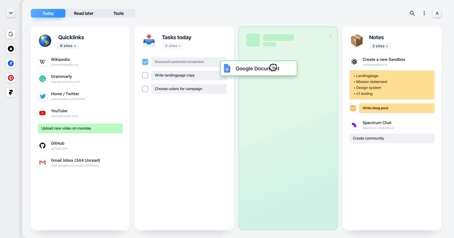Click the green Upload new video note

[80, 128]
